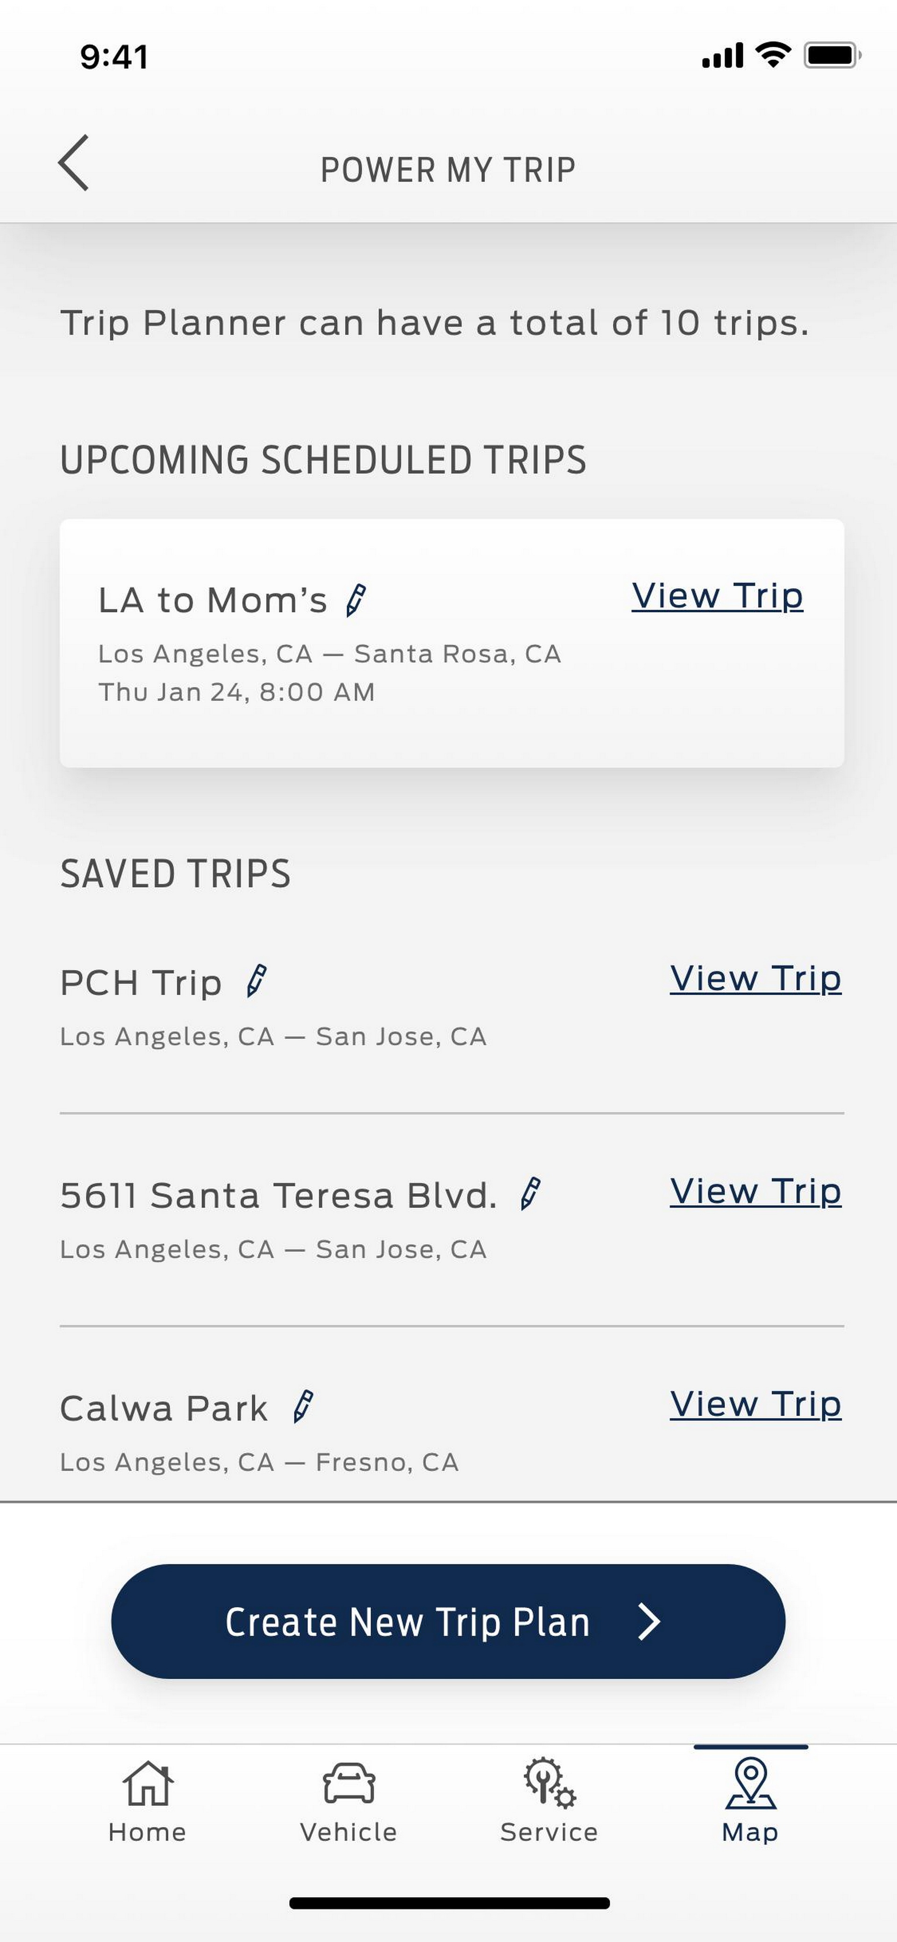Tap the back arrow in the header

pos(74,163)
